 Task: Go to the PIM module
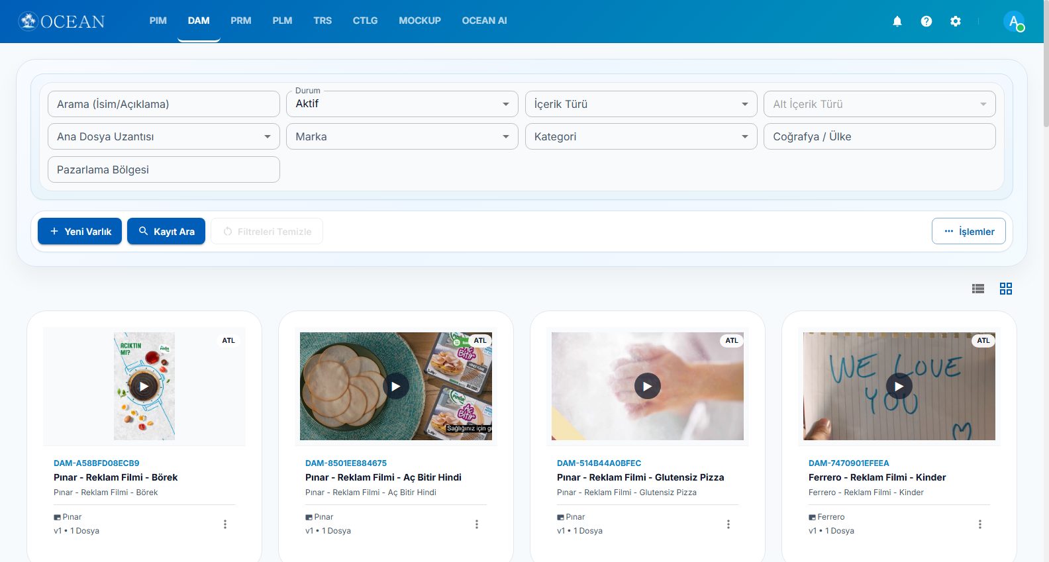click(158, 21)
